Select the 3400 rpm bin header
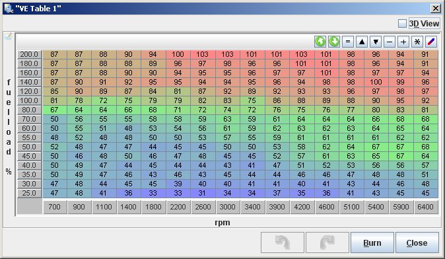Image resolution: width=445 pixels, height=259 pixels. 252,207
